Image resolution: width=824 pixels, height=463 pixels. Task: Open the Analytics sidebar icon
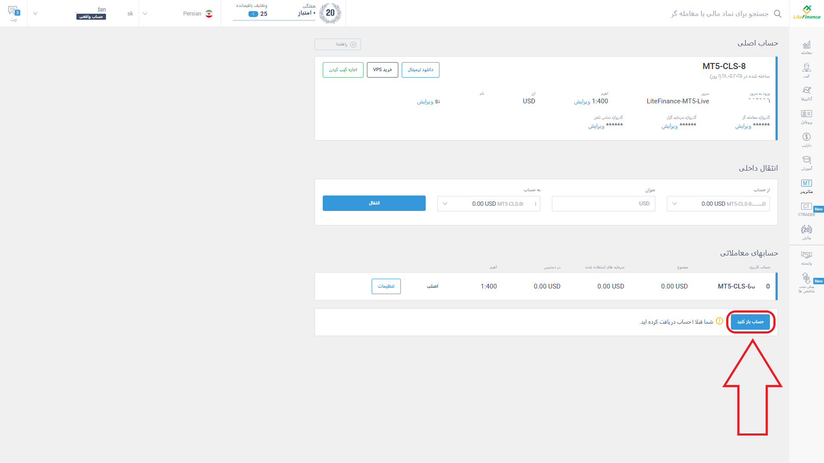pyautogui.click(x=806, y=94)
